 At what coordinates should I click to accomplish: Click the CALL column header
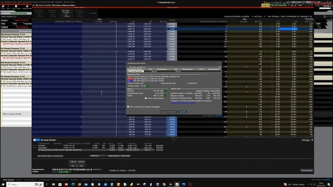pyautogui.click(x=99, y=19)
